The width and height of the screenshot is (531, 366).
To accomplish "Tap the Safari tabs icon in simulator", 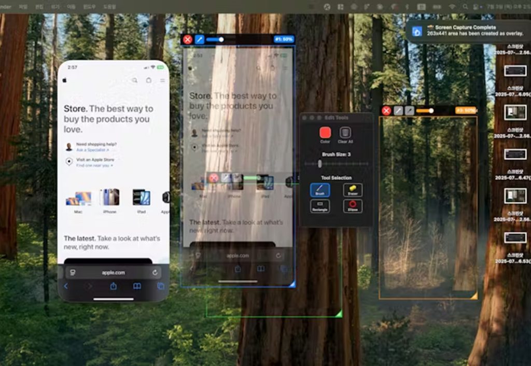I will tap(161, 287).
